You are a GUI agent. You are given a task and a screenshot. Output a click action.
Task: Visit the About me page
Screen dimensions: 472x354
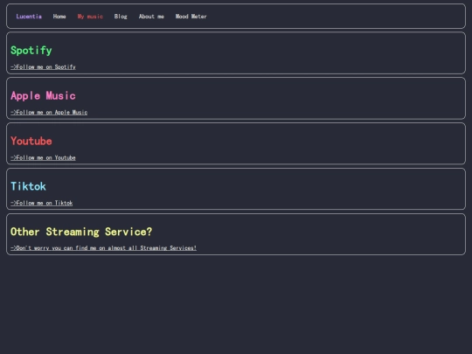pos(151,17)
